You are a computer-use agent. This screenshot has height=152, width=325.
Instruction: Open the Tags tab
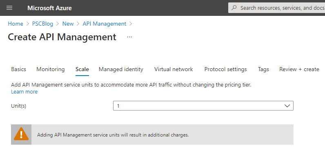(x=263, y=69)
